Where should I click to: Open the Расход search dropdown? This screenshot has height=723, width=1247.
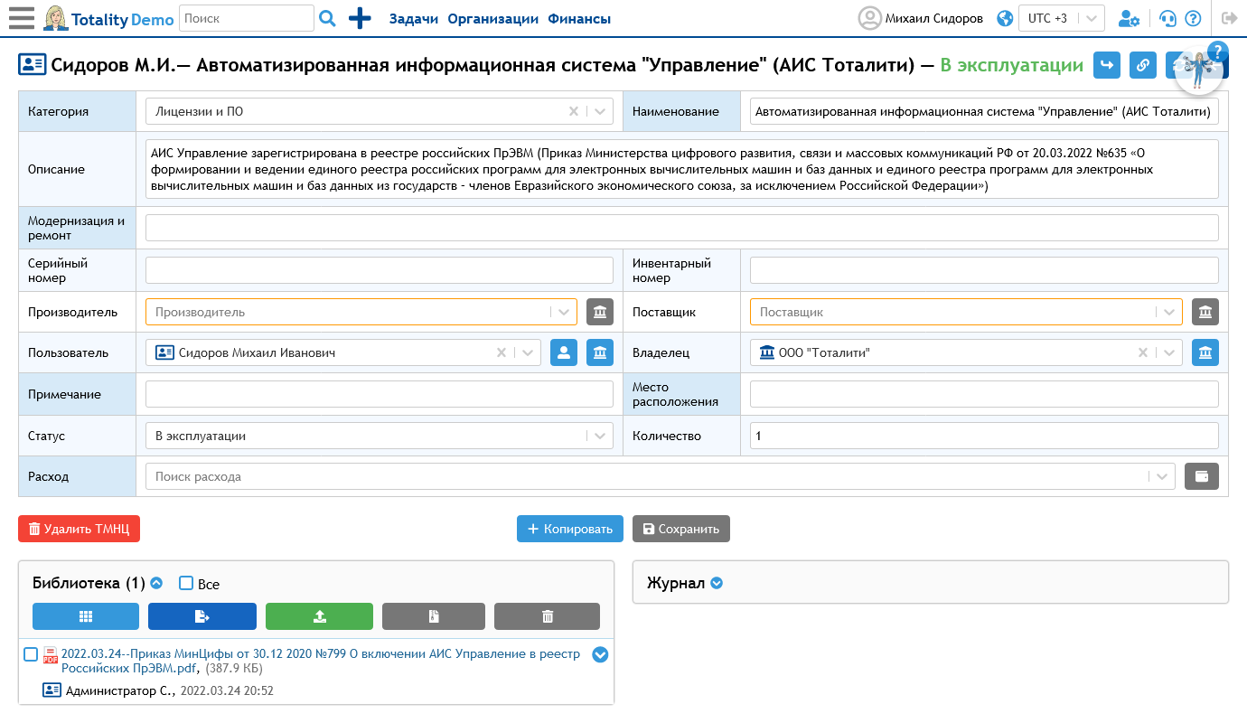(x=661, y=476)
